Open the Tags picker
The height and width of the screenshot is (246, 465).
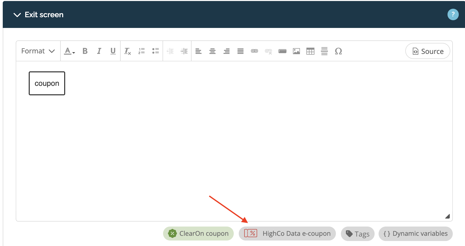pyautogui.click(x=358, y=234)
